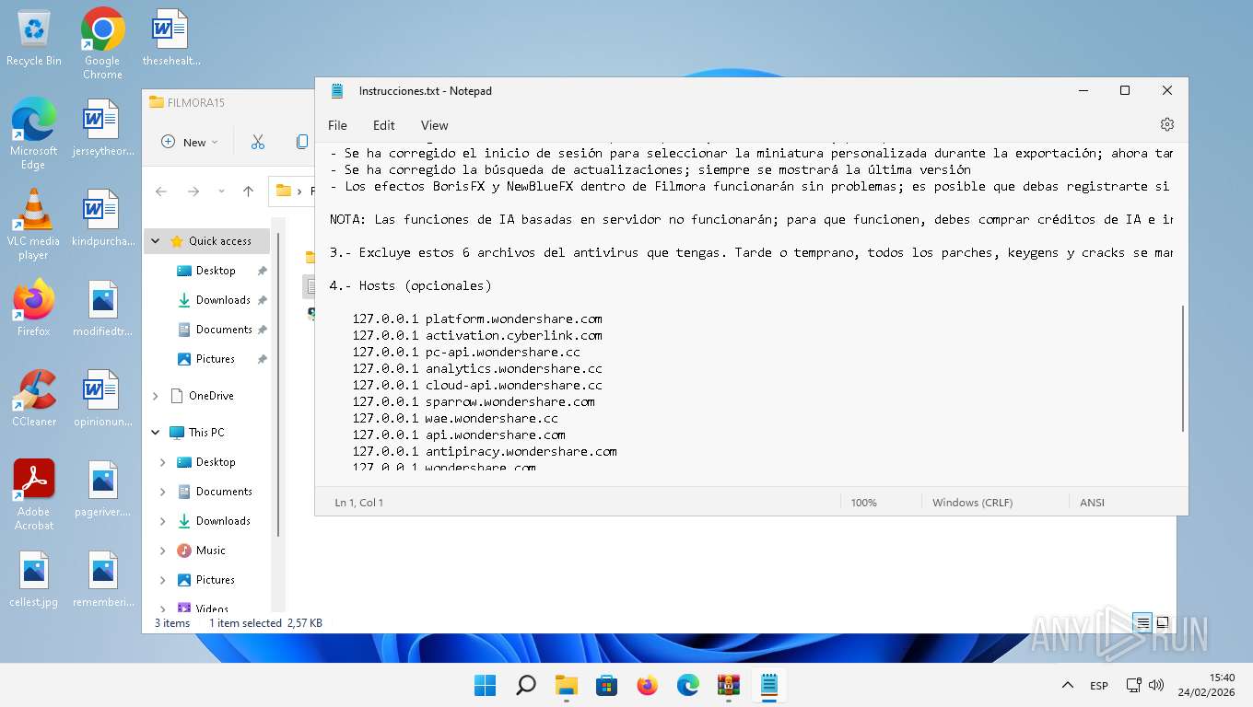Image resolution: width=1253 pixels, height=707 pixels.
Task: Go up one folder level in Explorer
Action: 248,191
